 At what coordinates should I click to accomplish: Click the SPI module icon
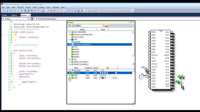(72, 59)
